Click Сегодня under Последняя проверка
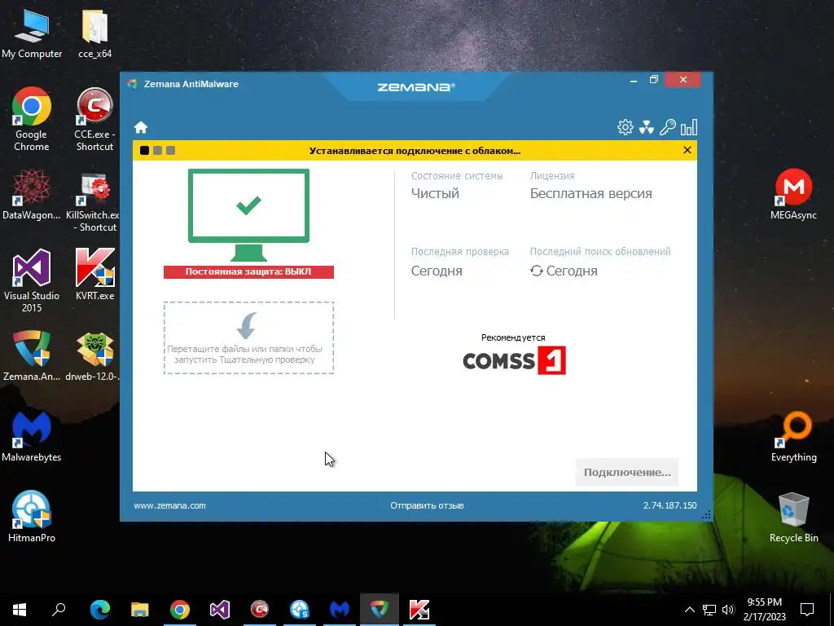834x626 pixels. (x=437, y=271)
